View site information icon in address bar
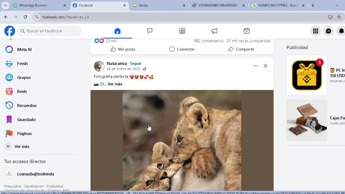 pos(37,17)
